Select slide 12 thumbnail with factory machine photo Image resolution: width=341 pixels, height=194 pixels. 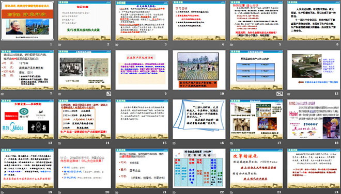[x=314, y=70]
